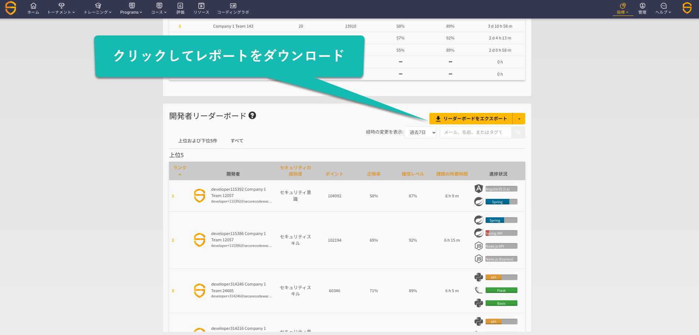Focus the メール、名前、またはタグ search field
699x335 pixels.
pyautogui.click(x=476, y=132)
